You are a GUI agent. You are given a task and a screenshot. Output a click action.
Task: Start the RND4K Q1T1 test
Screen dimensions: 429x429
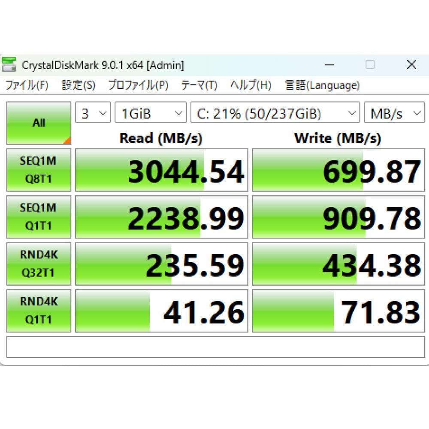39,311
